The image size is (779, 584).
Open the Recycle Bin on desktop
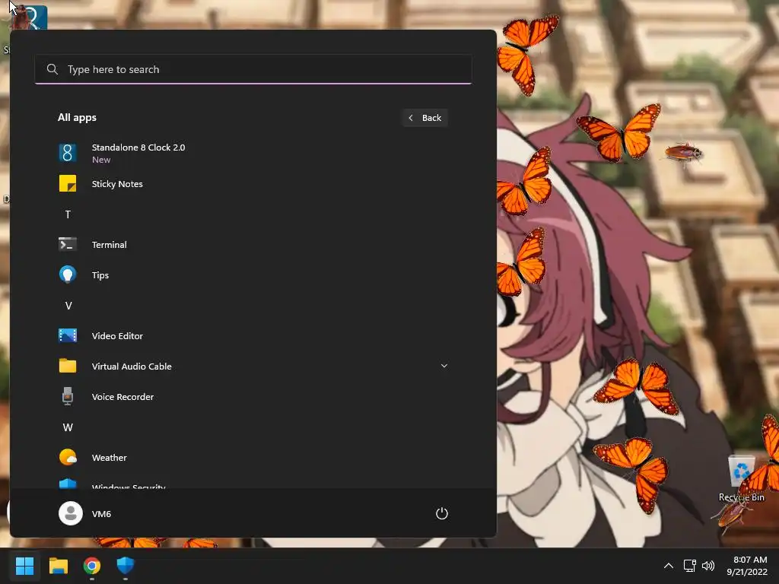(741, 478)
